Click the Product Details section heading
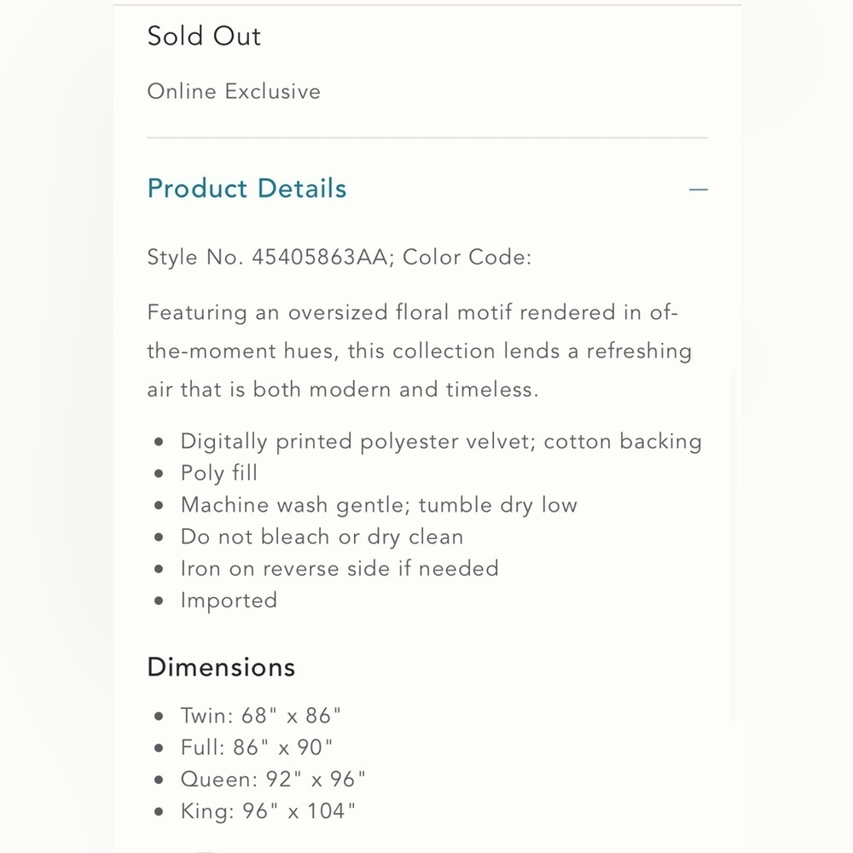Image resolution: width=853 pixels, height=853 pixels. click(x=247, y=189)
